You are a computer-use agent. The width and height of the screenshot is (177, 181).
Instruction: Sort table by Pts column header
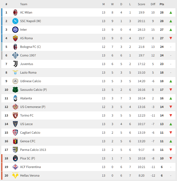click(x=162, y=4)
